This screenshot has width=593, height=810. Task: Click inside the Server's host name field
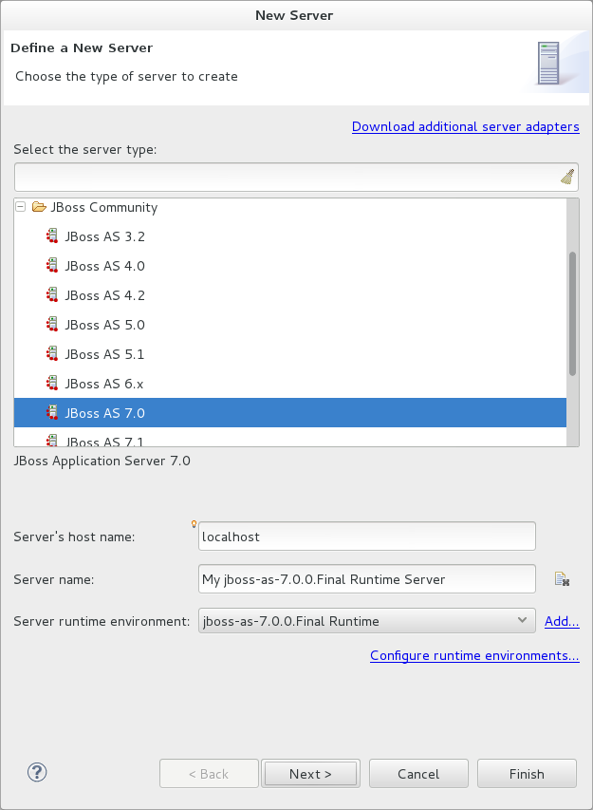tap(366, 536)
